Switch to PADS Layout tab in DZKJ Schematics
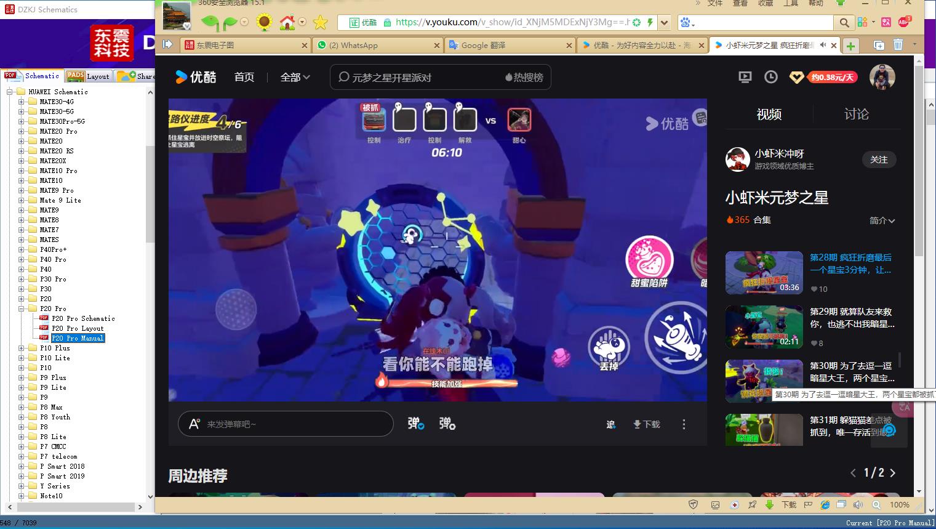Image resolution: width=936 pixels, height=529 pixels. pyautogui.click(x=89, y=76)
